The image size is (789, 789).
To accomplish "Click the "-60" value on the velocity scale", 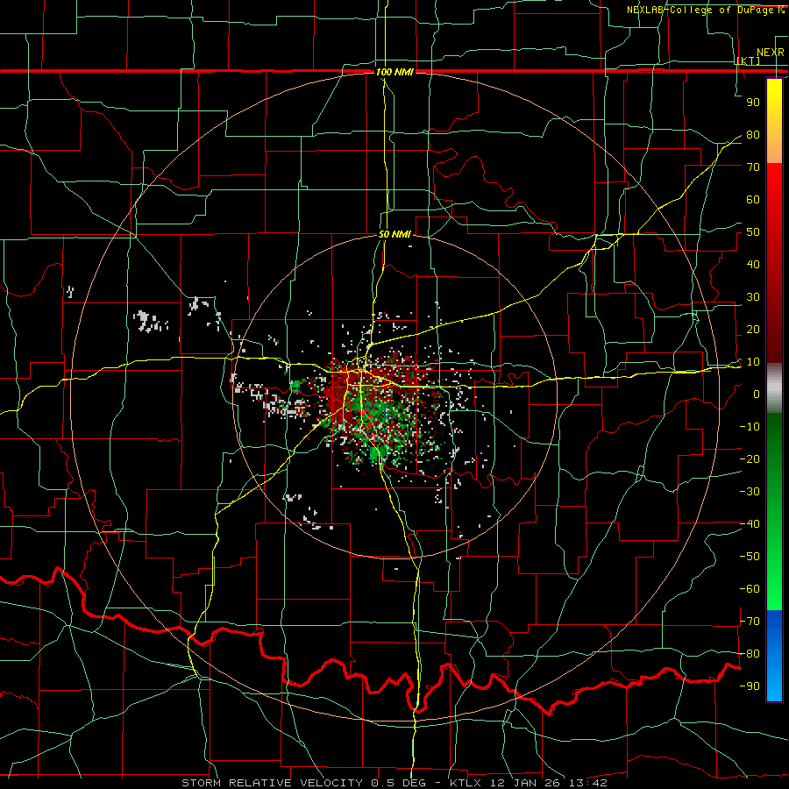I will pos(750,589).
